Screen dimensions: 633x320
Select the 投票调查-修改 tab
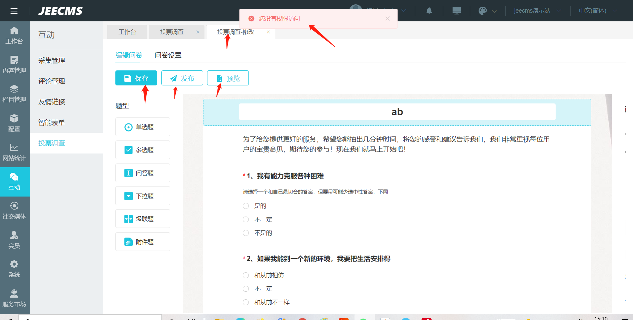pos(235,32)
